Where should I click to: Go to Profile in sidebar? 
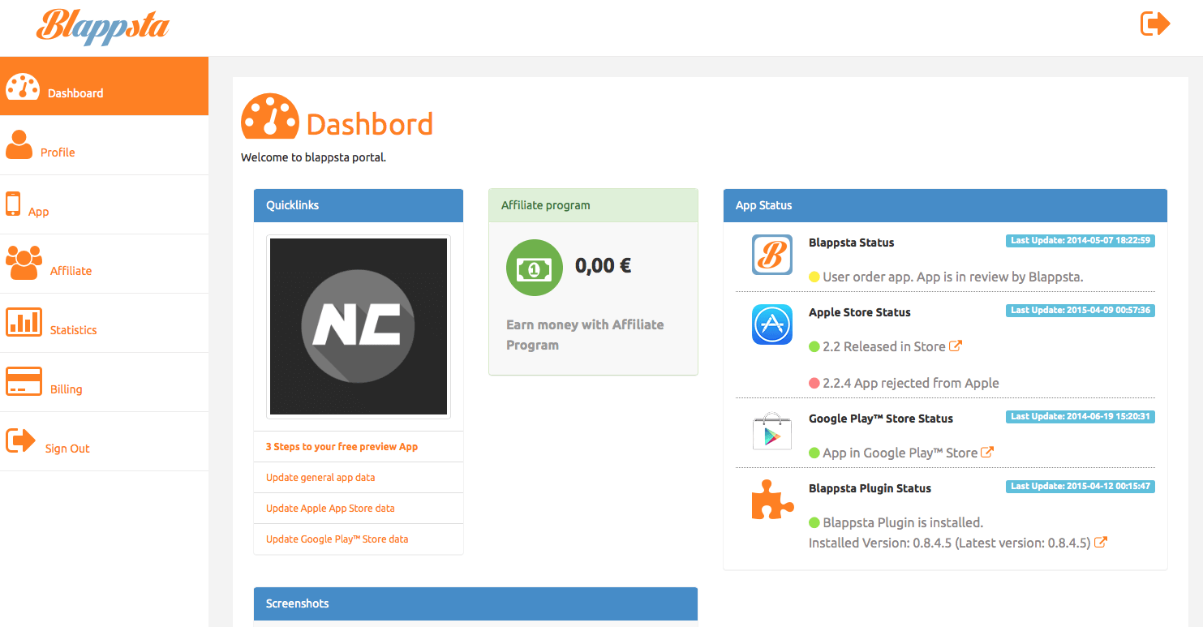click(x=104, y=145)
